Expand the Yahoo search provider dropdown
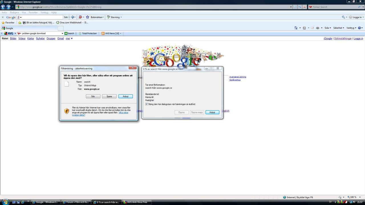 [363, 7]
